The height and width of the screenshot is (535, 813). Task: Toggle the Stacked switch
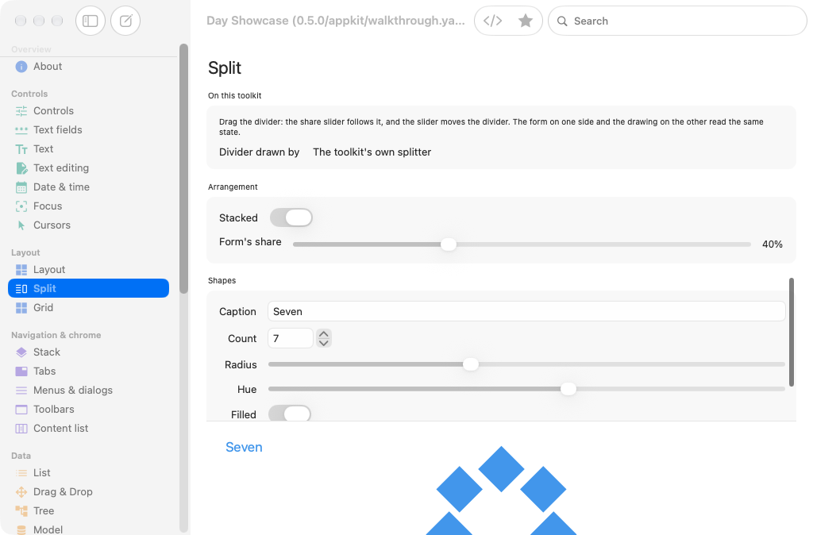[x=291, y=217]
